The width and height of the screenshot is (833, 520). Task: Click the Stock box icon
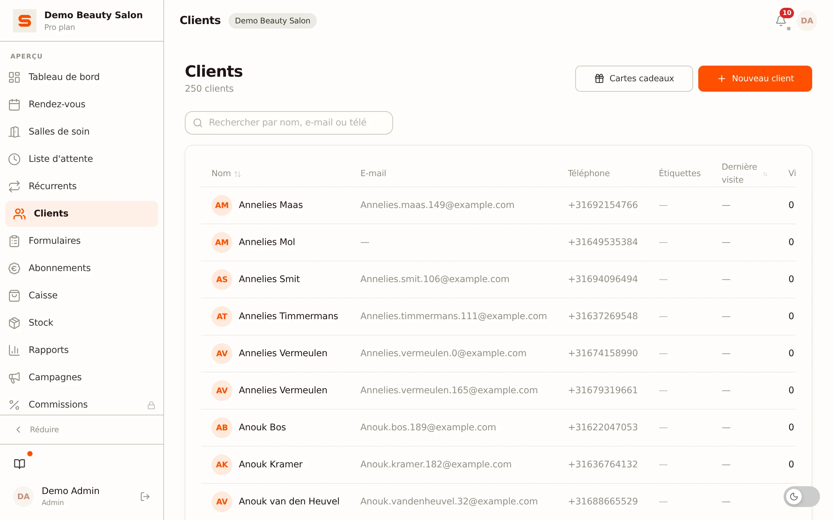click(x=14, y=323)
